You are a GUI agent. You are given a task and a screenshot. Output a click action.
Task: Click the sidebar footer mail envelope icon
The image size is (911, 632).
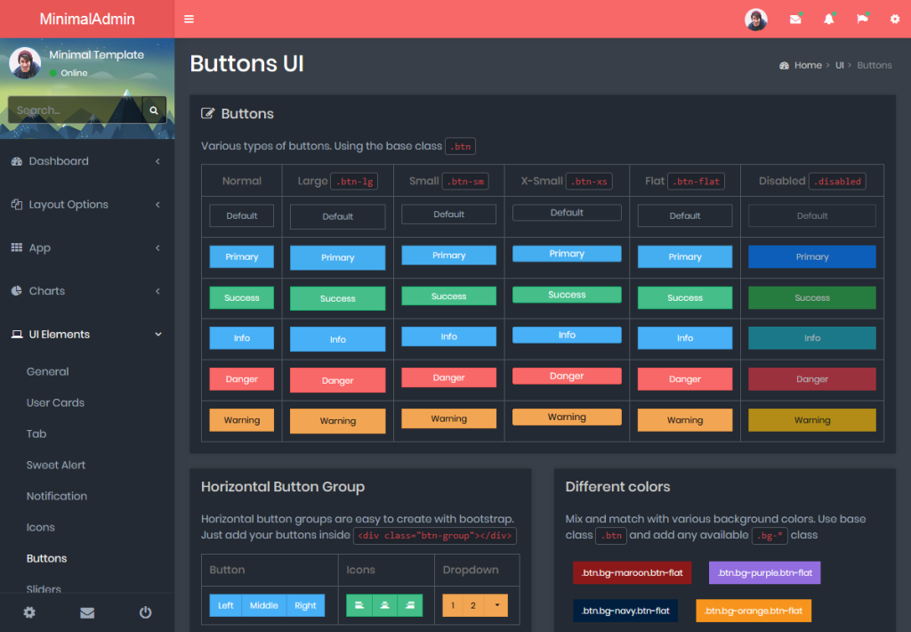tap(87, 612)
